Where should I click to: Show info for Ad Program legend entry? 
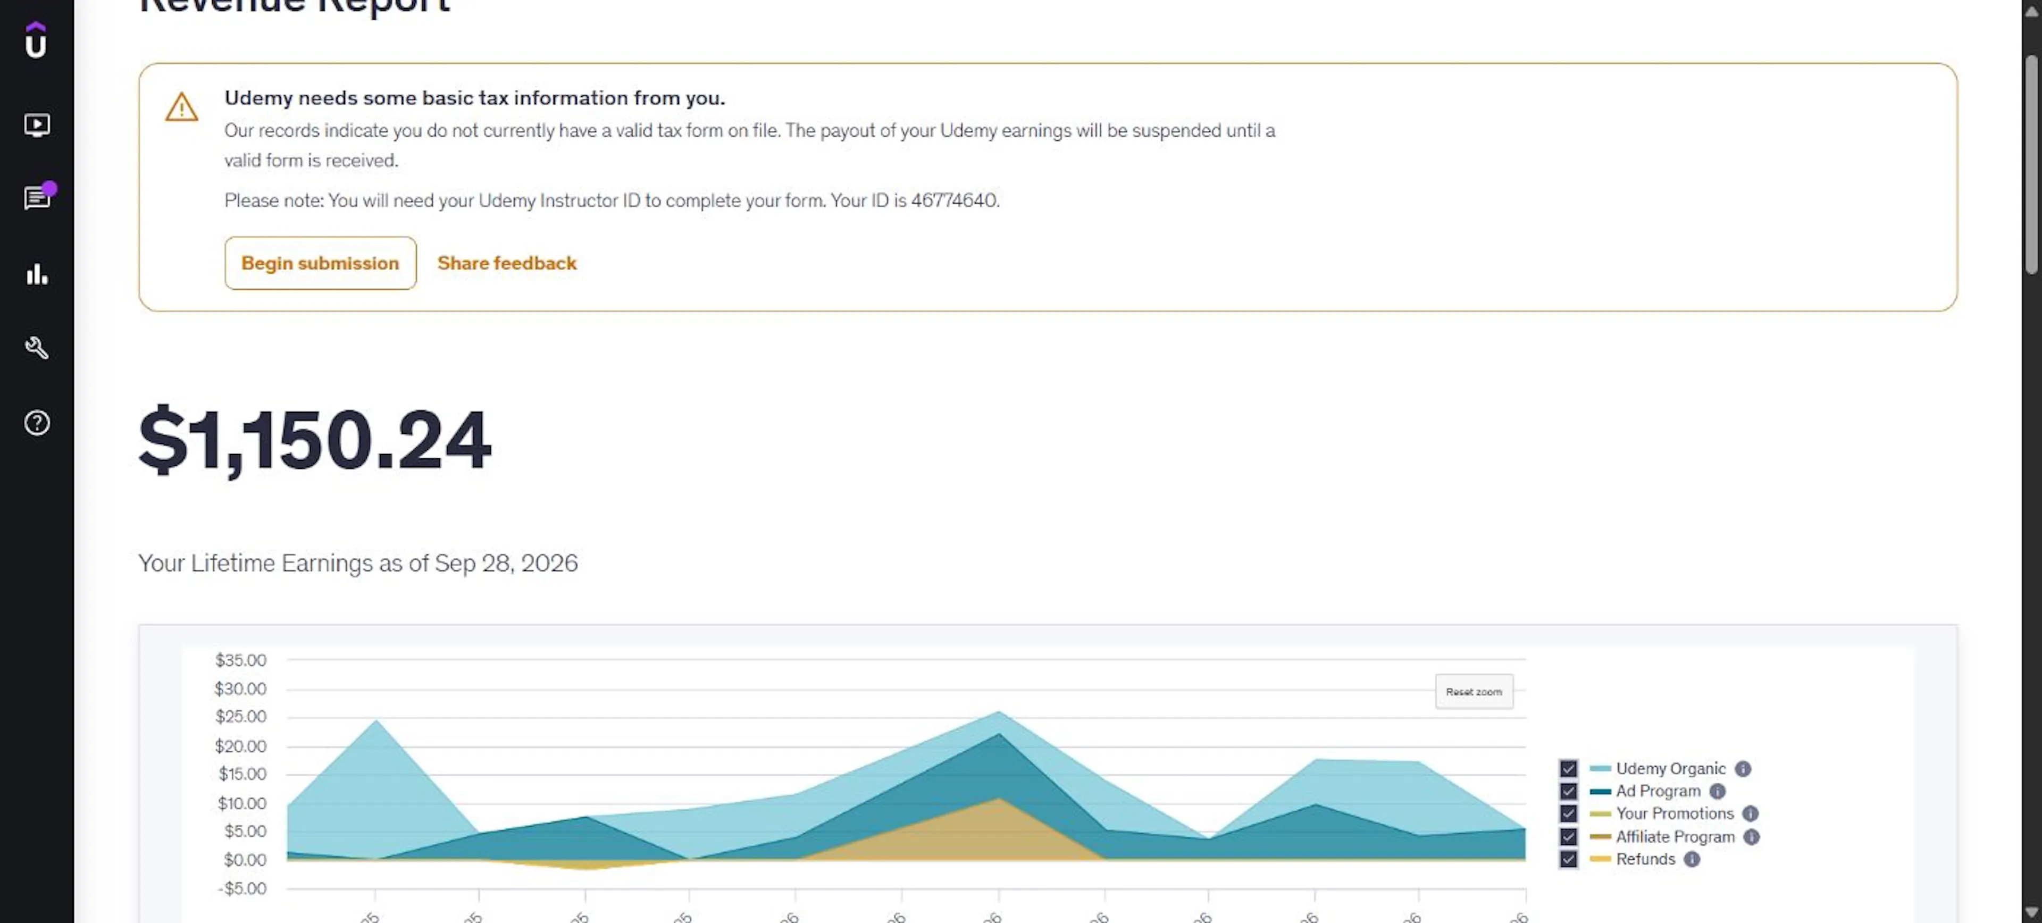[1717, 791]
